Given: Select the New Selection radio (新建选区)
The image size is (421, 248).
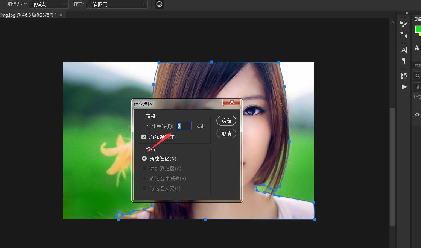Looking at the screenshot, I should coord(144,159).
